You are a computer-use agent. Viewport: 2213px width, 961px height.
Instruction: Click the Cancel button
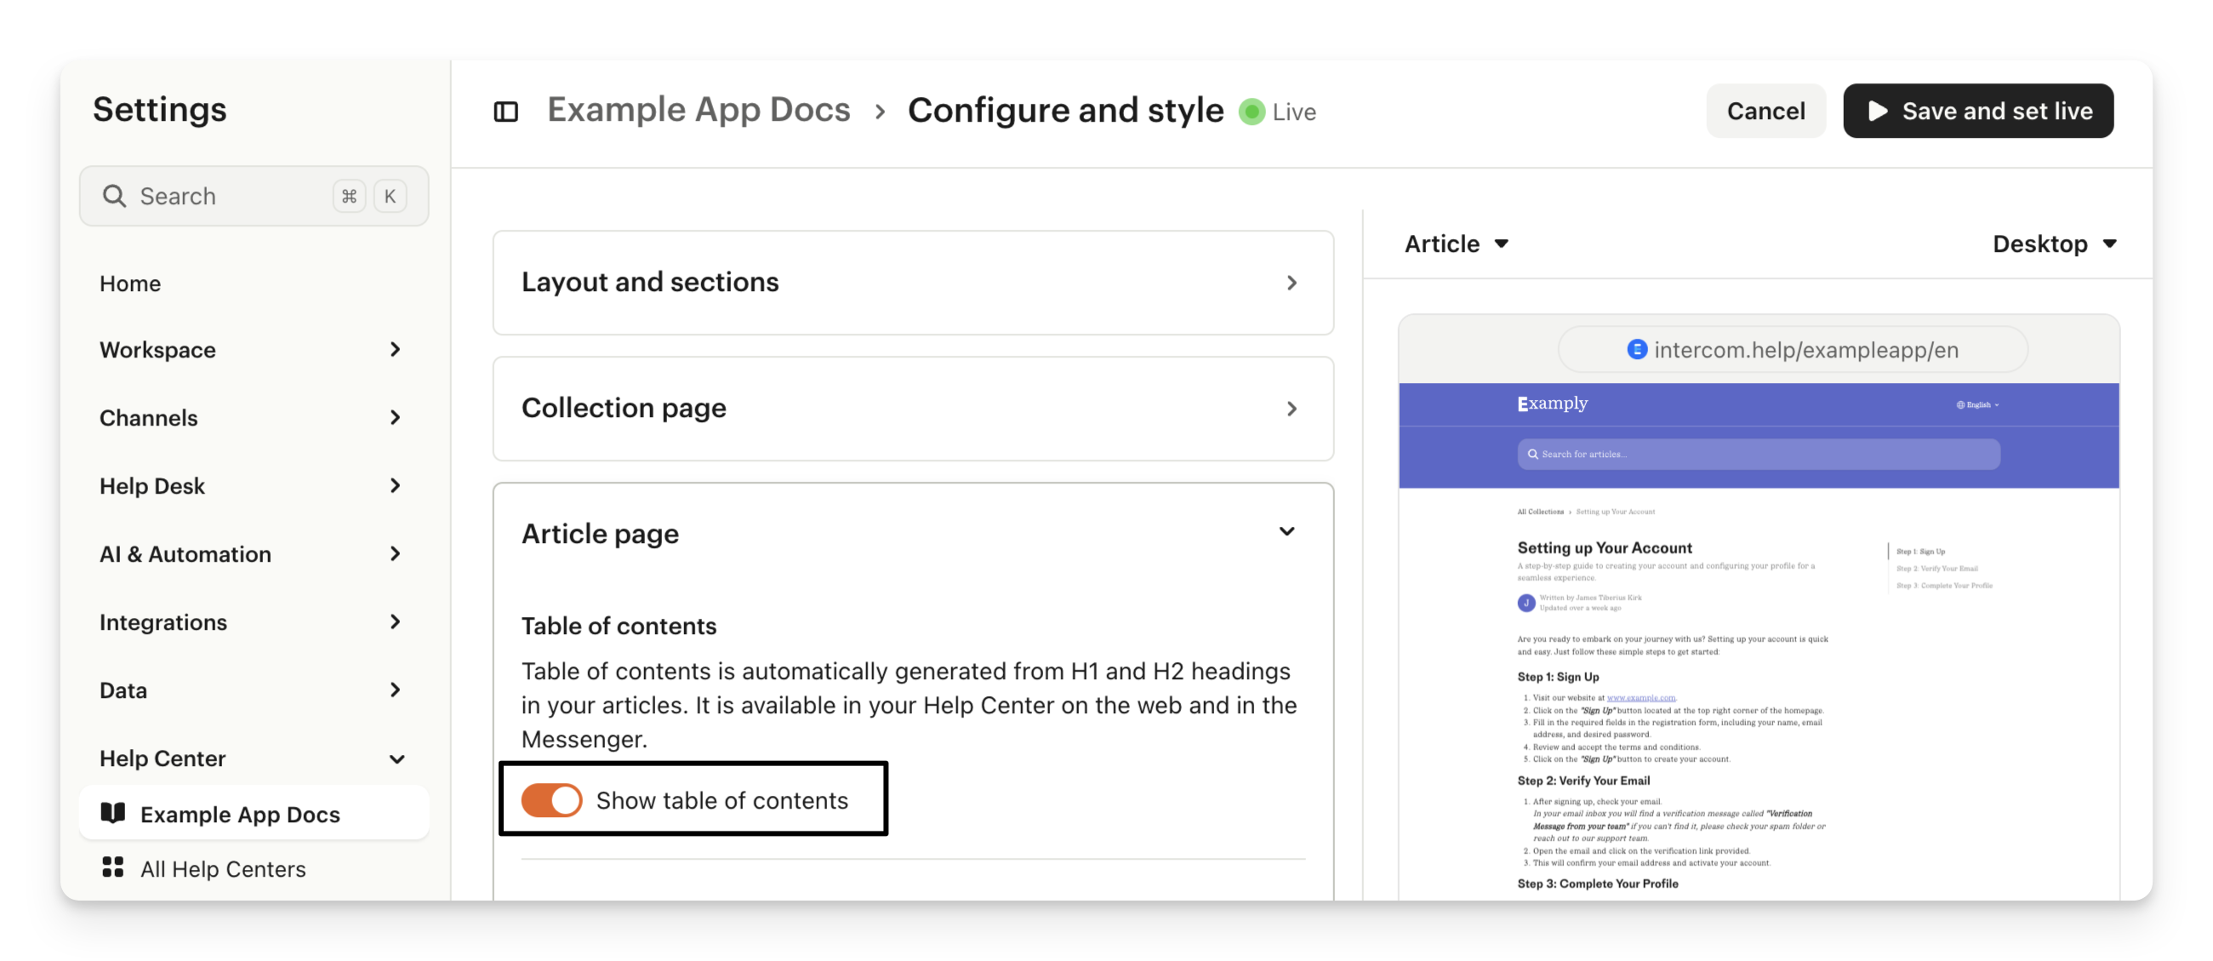tap(1765, 111)
